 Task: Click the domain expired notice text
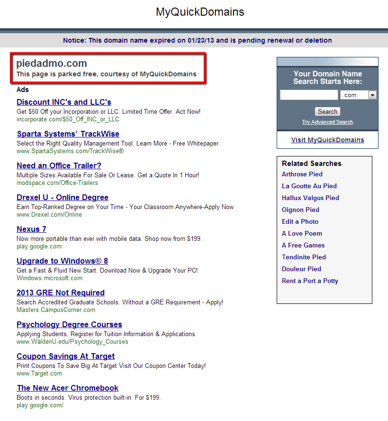pyautogui.click(x=197, y=40)
